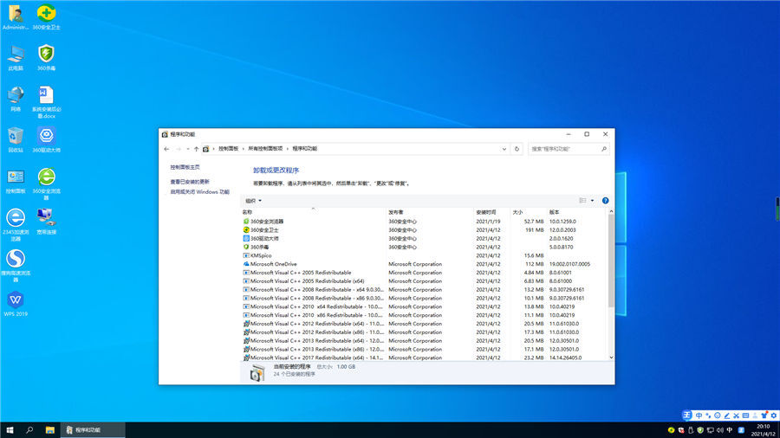Click the change view icon
The image size is (780, 438).
pos(582,201)
